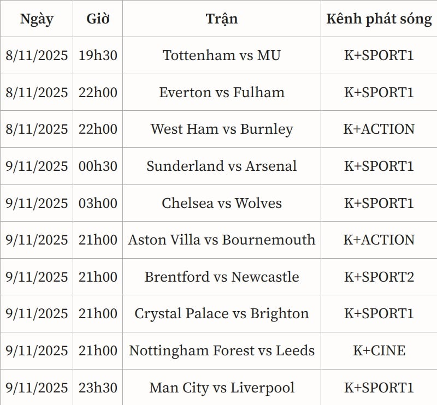437x405 pixels.
Task: Click the K+SPORT2 channel cell
Action: (379, 277)
